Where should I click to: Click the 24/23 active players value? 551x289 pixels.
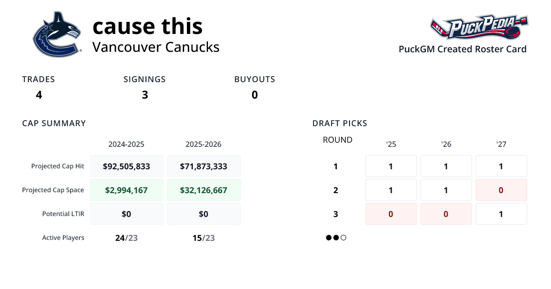(x=126, y=238)
